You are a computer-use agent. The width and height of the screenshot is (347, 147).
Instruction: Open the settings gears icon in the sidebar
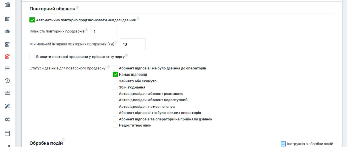[x=7, y=119]
